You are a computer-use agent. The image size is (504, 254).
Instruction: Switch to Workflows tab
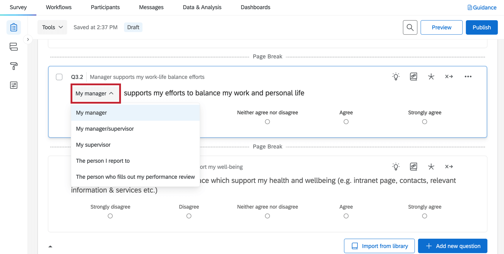tap(59, 7)
